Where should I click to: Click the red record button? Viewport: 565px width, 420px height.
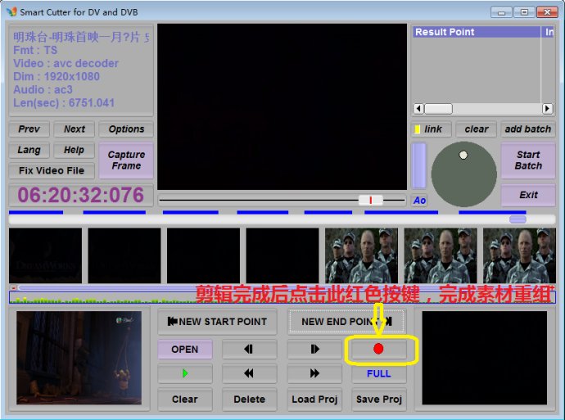[378, 349]
